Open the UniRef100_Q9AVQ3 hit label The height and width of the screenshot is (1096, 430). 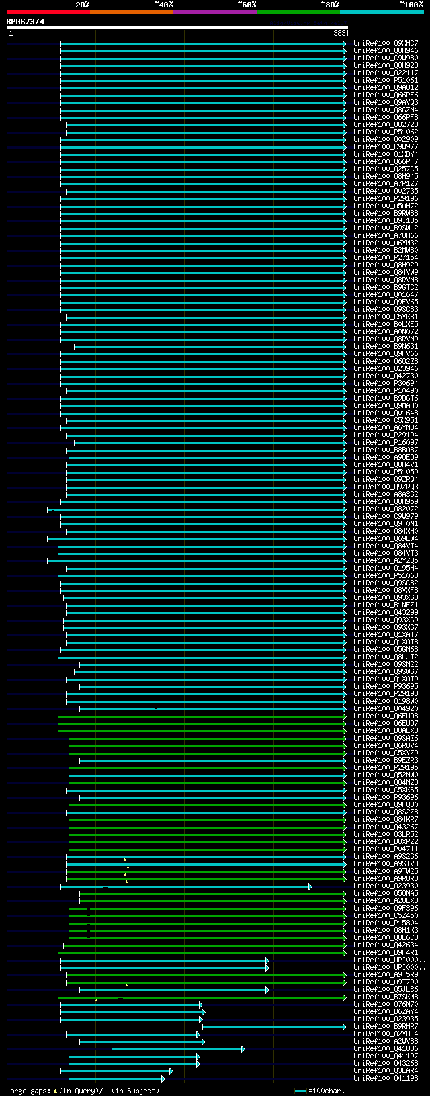click(386, 102)
